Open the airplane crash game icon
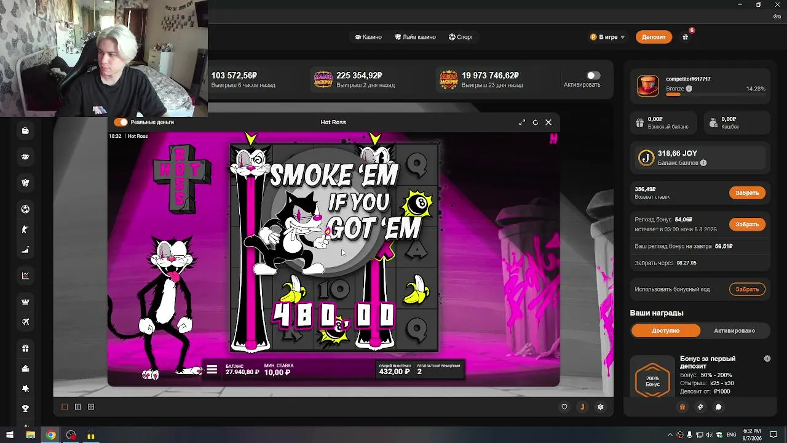Image resolution: width=787 pixels, height=443 pixels. click(25, 322)
